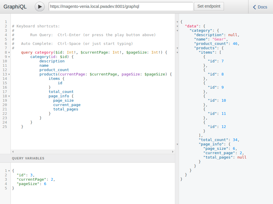Image resolution: width=273 pixels, height=204 pixels.
Task: Click the "Run Query" comment line
Action: 84,35
